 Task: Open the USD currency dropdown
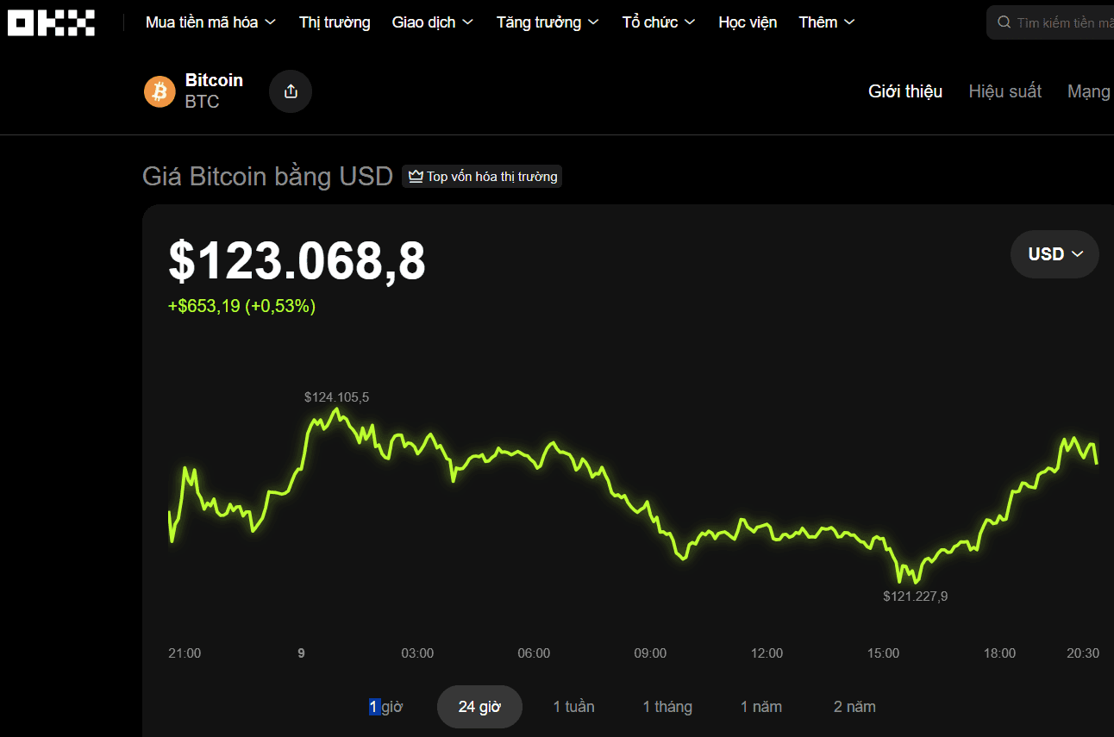coord(1054,253)
